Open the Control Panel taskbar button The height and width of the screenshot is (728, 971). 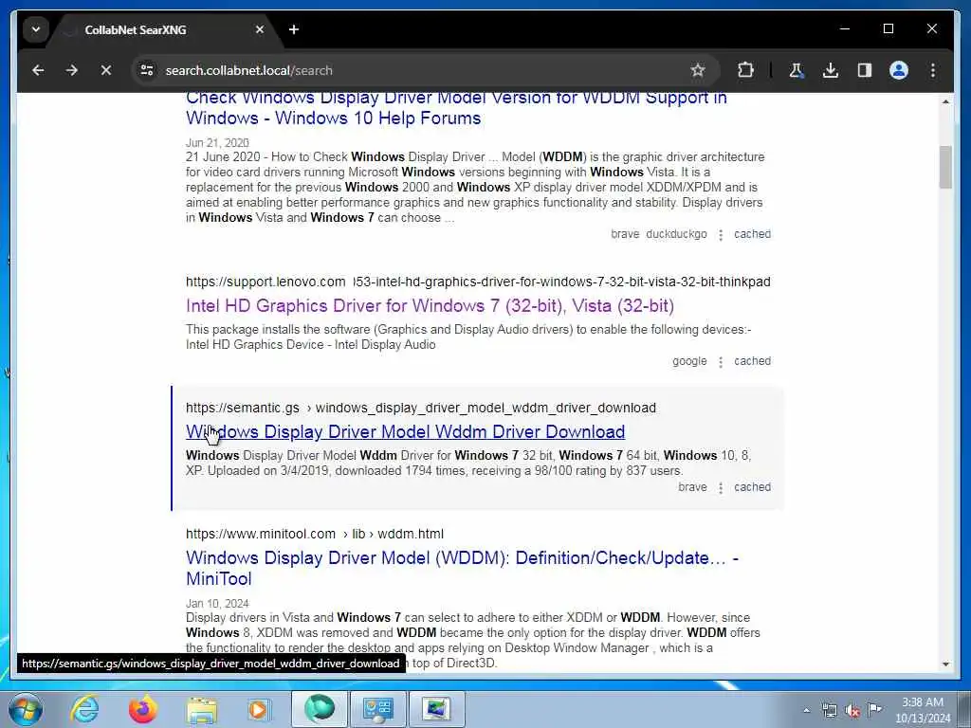pos(377,709)
